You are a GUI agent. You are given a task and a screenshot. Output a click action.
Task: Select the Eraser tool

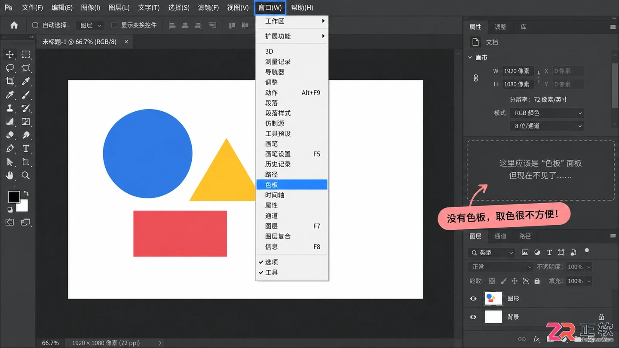point(9,135)
